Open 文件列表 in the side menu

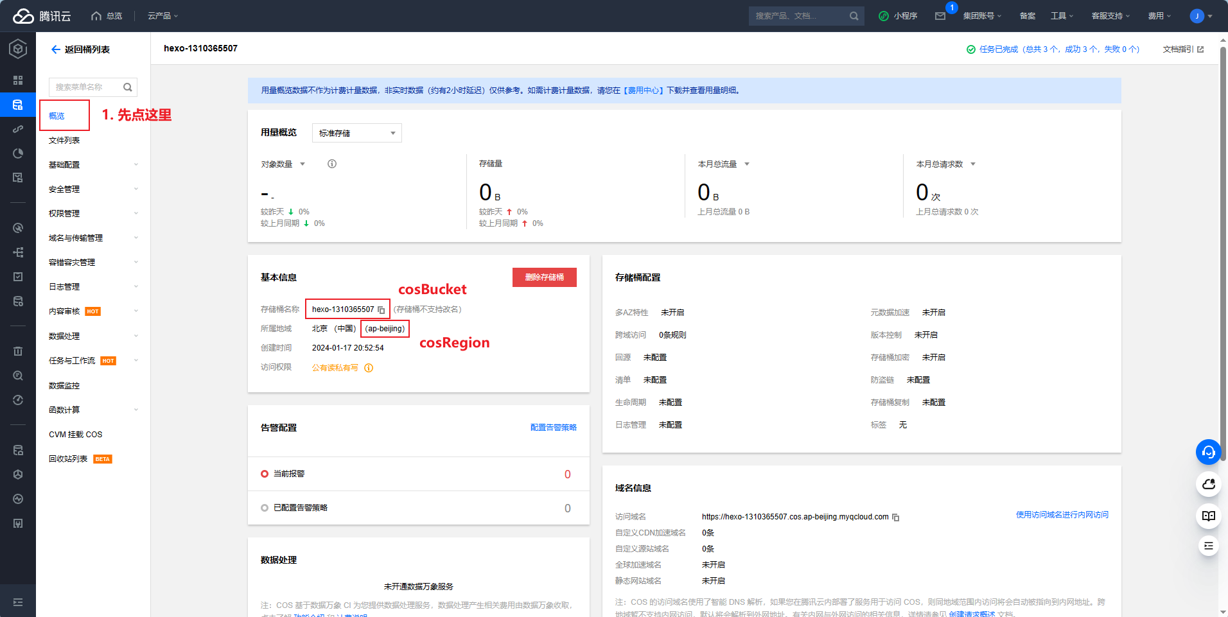click(64, 141)
